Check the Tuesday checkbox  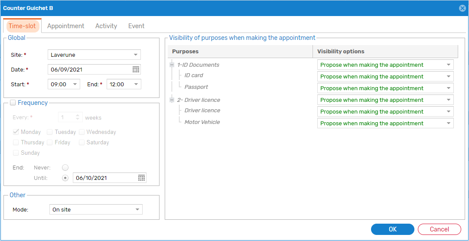click(x=50, y=132)
